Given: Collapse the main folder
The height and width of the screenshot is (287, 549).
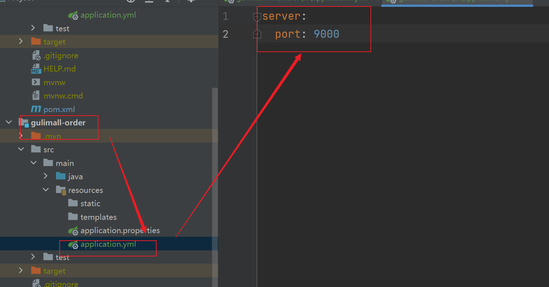Looking at the screenshot, I should click(33, 163).
